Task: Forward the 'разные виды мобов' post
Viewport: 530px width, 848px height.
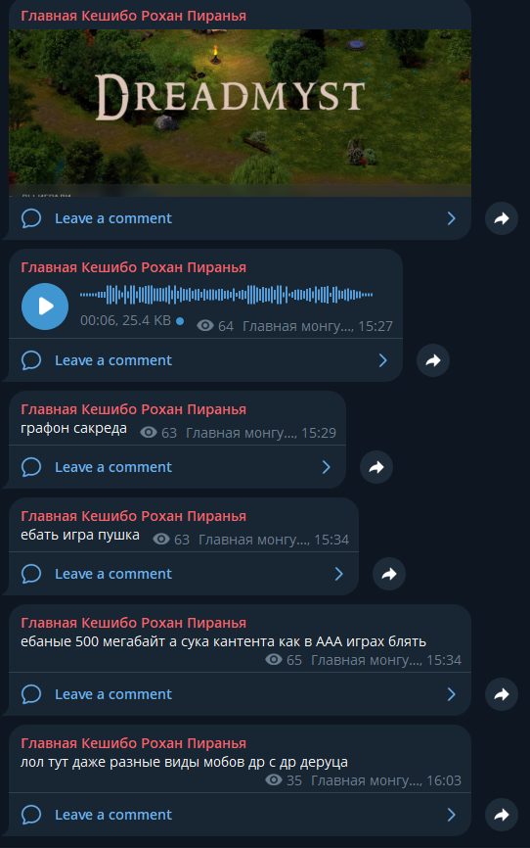Action: 502,815
